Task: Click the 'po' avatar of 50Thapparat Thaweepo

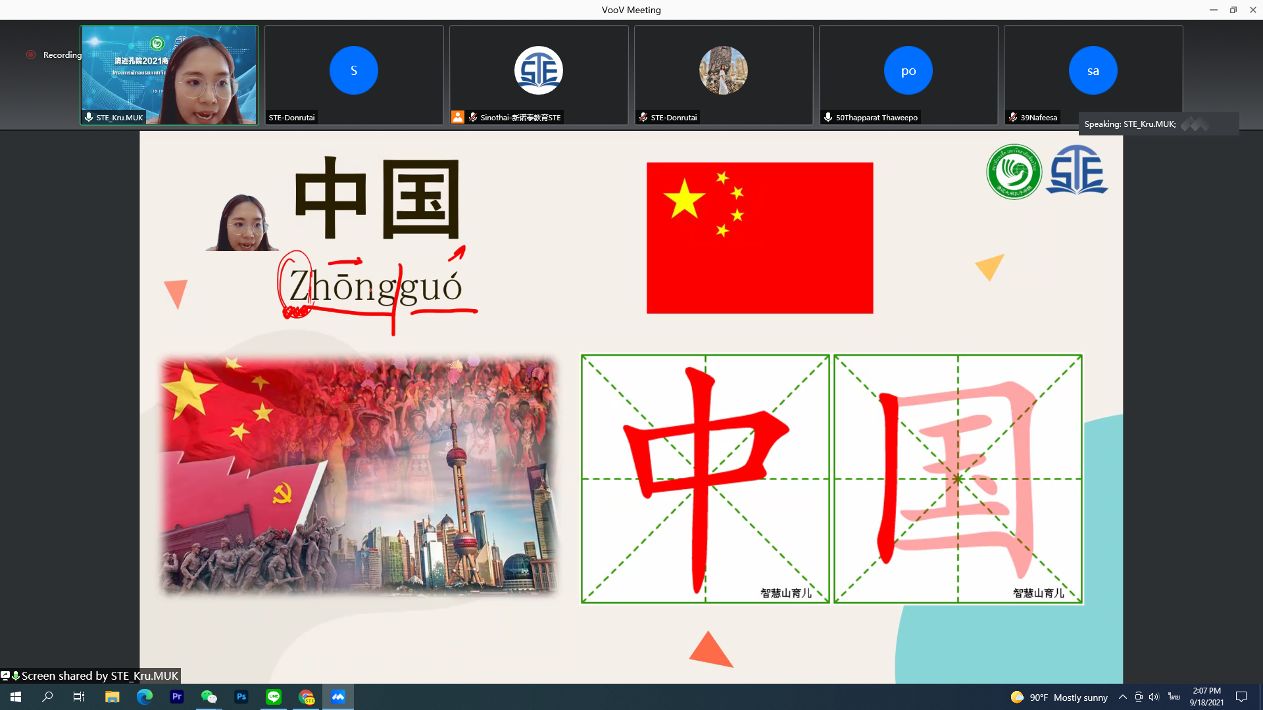Action: click(x=908, y=70)
